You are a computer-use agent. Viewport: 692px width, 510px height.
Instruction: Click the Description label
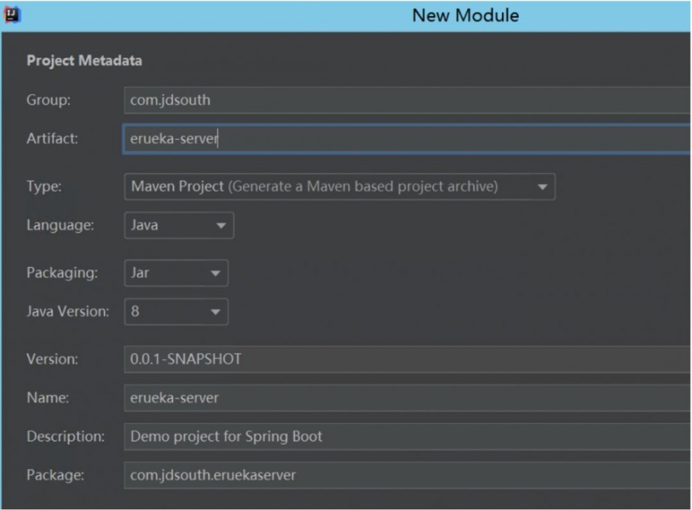point(66,437)
